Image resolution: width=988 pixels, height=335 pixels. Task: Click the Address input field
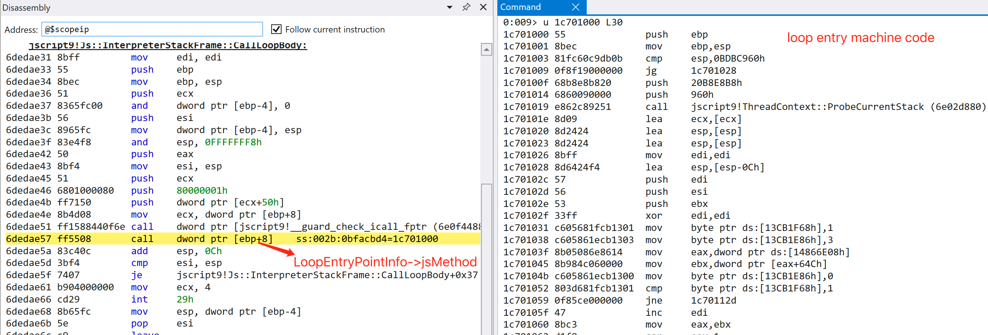151,30
